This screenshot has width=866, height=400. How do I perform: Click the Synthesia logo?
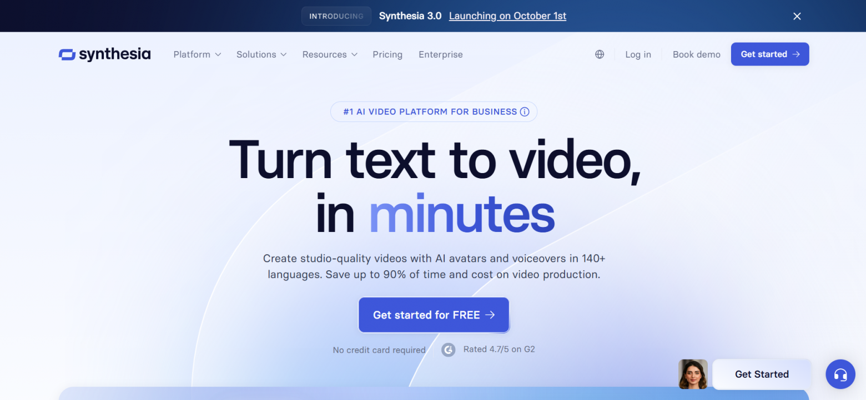pos(104,54)
